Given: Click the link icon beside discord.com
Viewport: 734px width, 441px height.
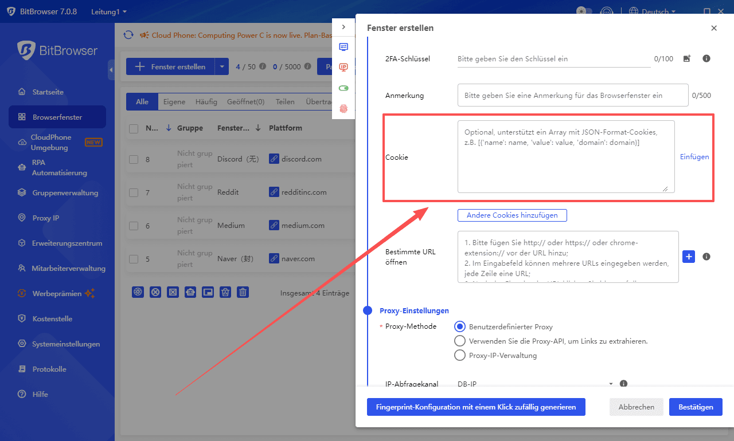Looking at the screenshot, I should click(x=274, y=159).
